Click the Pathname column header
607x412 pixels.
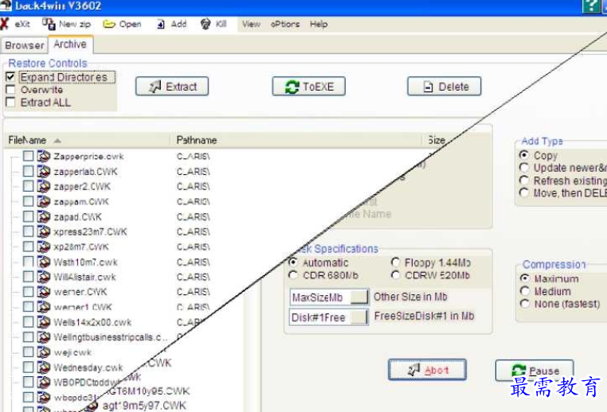[296, 140]
